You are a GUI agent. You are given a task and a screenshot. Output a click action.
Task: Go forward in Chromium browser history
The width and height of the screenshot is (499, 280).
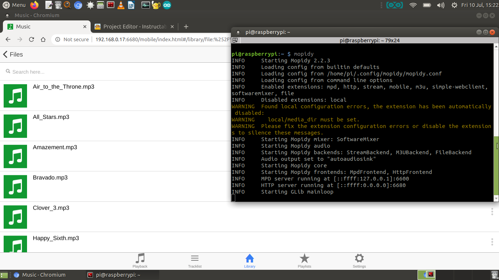[x=20, y=39]
